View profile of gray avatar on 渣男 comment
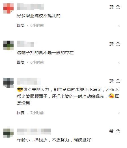 pos(8,83)
